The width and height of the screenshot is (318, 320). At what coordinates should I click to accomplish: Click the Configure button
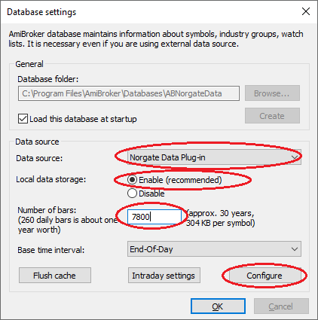264,276
